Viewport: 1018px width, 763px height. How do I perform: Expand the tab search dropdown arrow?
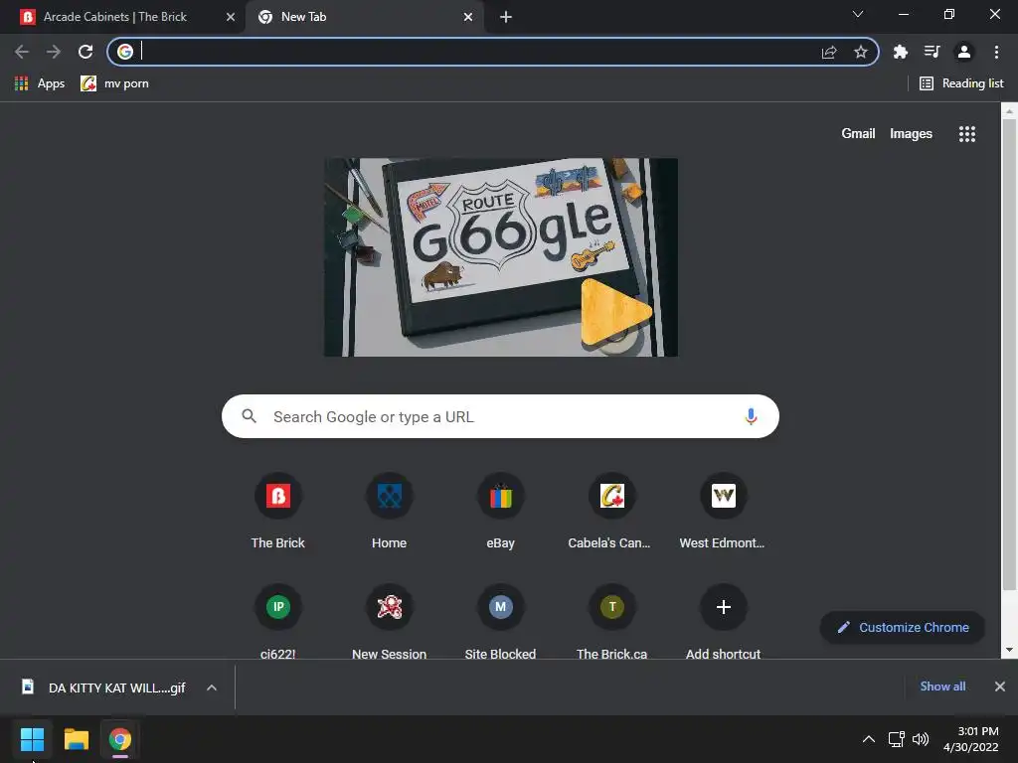tap(858, 14)
